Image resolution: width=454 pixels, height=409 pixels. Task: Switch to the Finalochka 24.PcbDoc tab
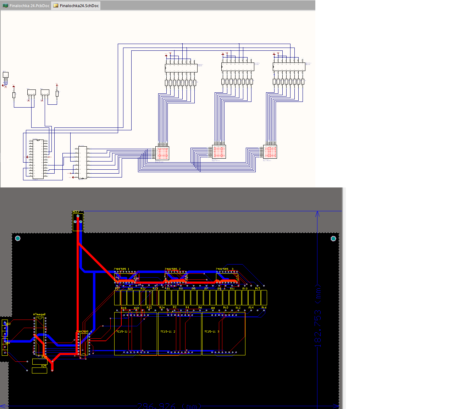click(x=26, y=6)
